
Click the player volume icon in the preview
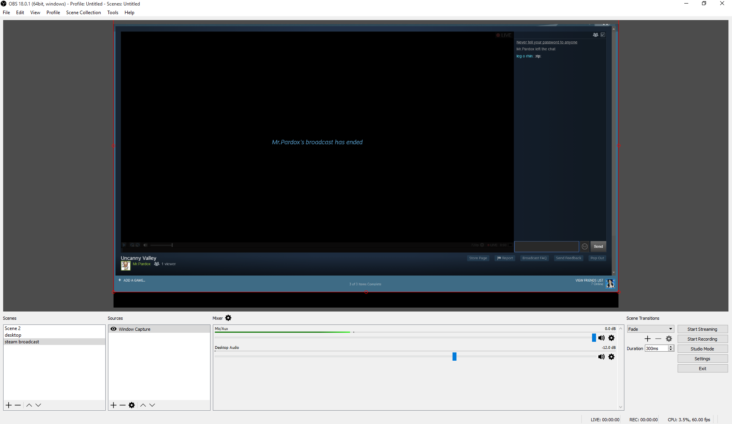click(145, 245)
